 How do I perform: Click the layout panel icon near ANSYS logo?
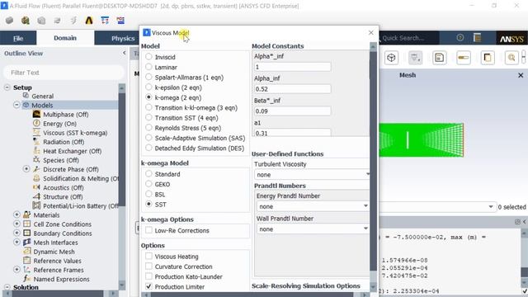[477, 38]
